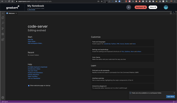Open the hamburger application menu
The width and height of the screenshot is (177, 103).
point(3,13)
